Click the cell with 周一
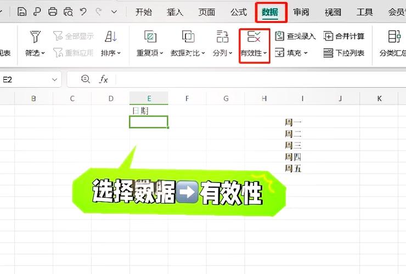Image resolution: width=406 pixels, height=274 pixels. (x=302, y=122)
